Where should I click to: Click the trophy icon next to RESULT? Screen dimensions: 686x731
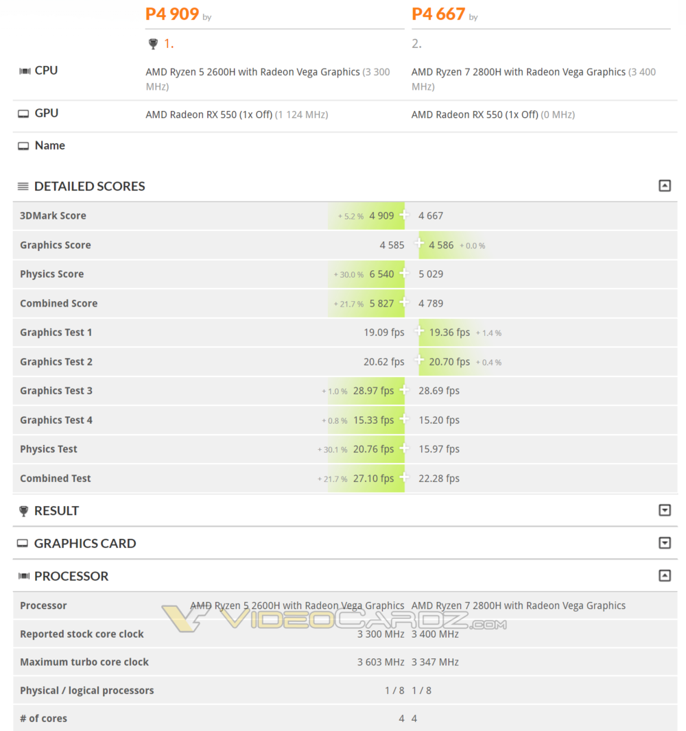[x=22, y=510]
